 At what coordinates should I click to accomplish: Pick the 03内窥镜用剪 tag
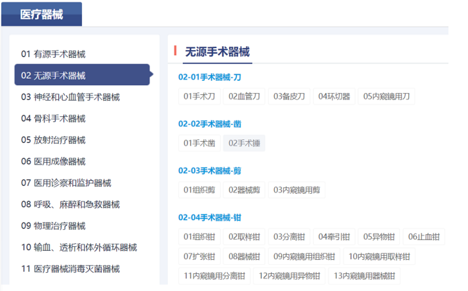(297, 190)
